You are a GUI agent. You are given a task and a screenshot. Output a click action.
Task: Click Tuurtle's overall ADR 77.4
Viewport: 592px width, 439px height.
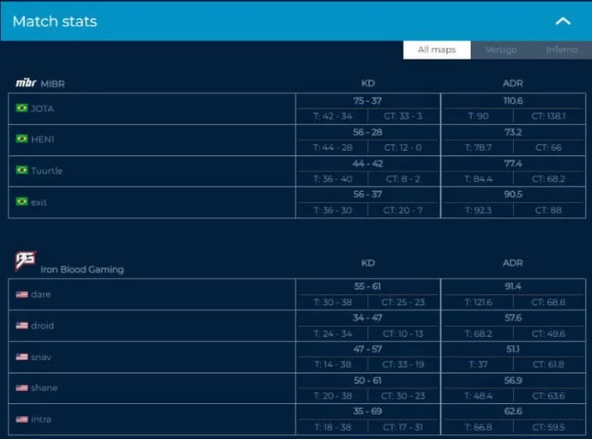(x=513, y=163)
